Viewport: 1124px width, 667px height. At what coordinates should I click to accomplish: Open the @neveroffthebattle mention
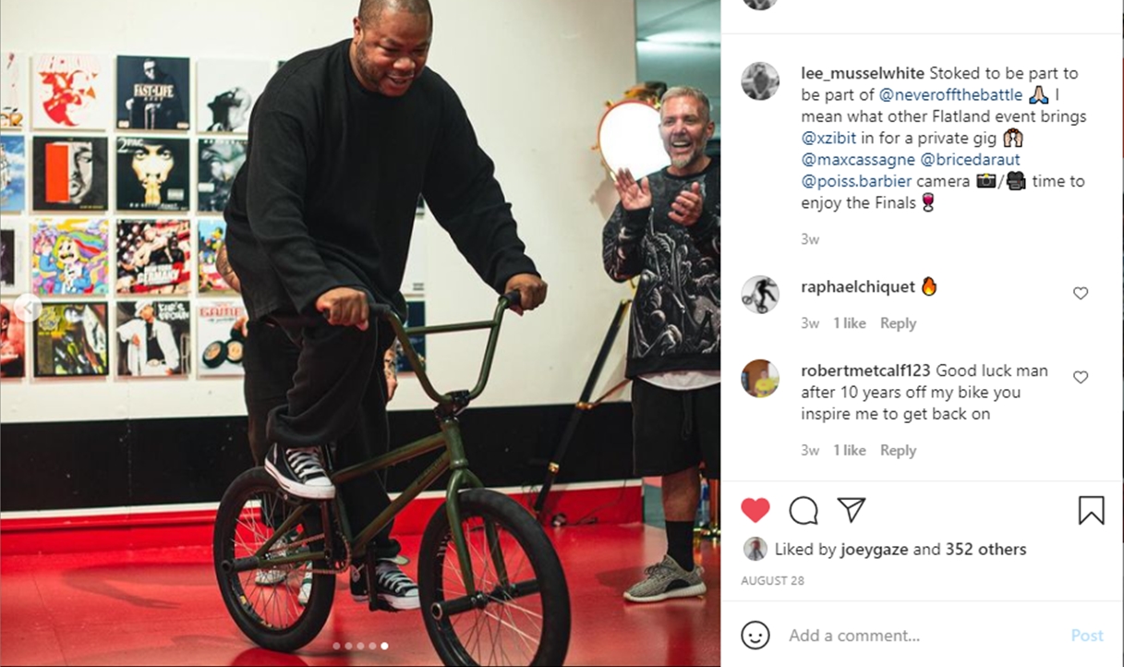[950, 95]
